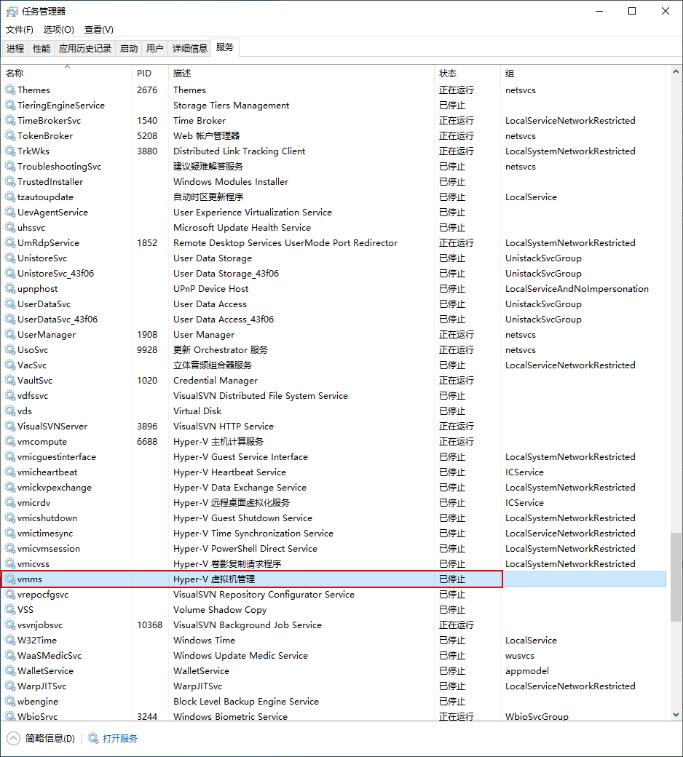Click the WalletService service gear icon
This screenshot has width=683, height=757.
coord(9,670)
